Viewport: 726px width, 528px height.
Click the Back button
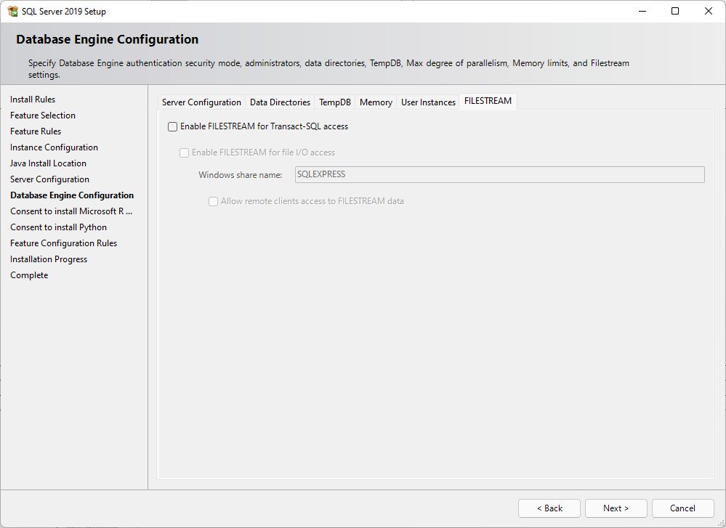tap(549, 508)
